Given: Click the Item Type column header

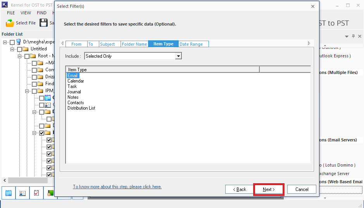Looking at the screenshot, I should pyautogui.click(x=163, y=70).
